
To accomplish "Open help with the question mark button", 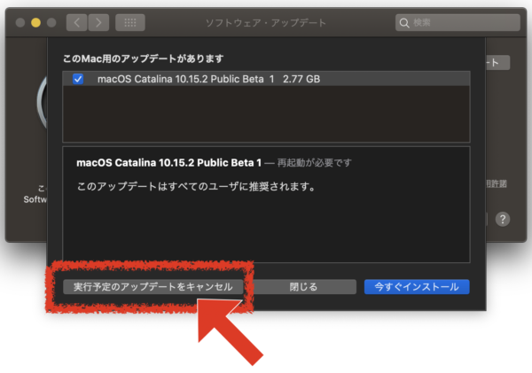I will [503, 219].
